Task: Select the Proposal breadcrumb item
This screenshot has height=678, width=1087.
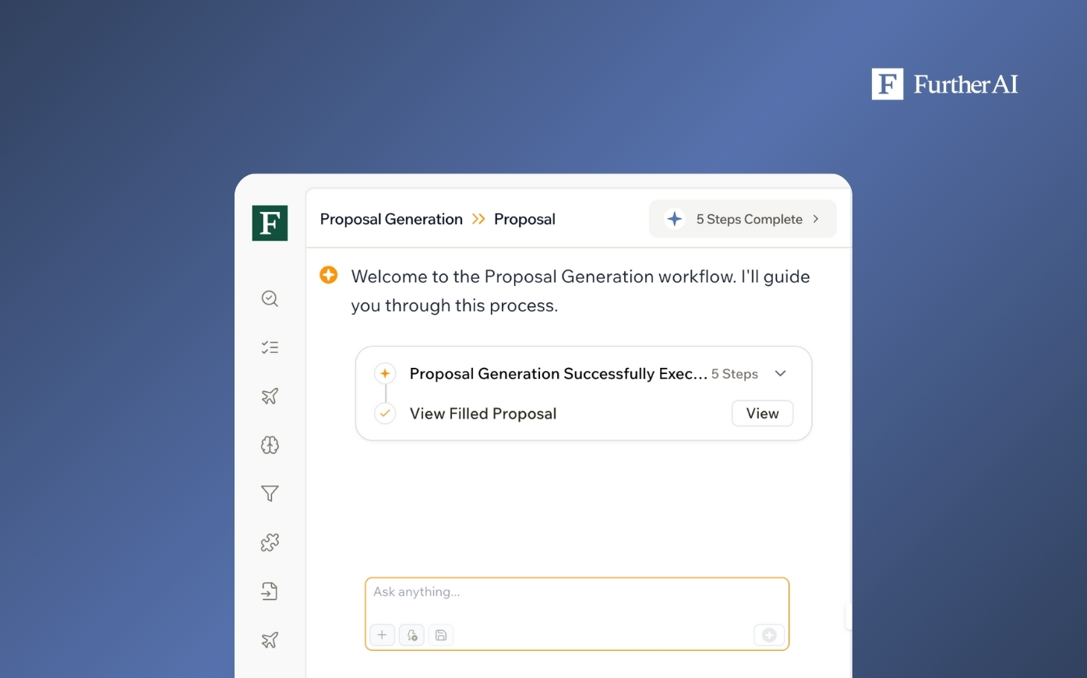Action: coord(524,219)
